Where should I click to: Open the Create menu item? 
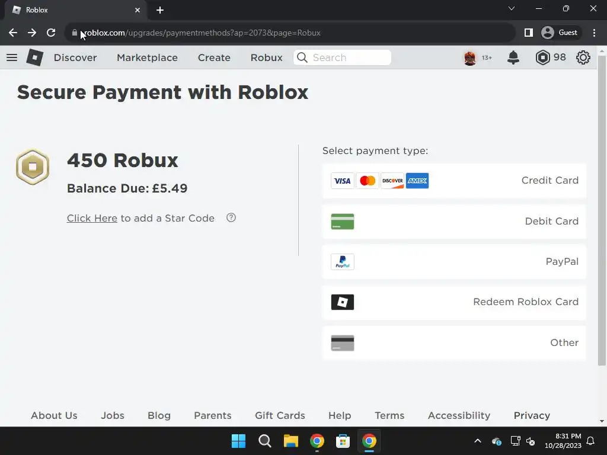214,57
